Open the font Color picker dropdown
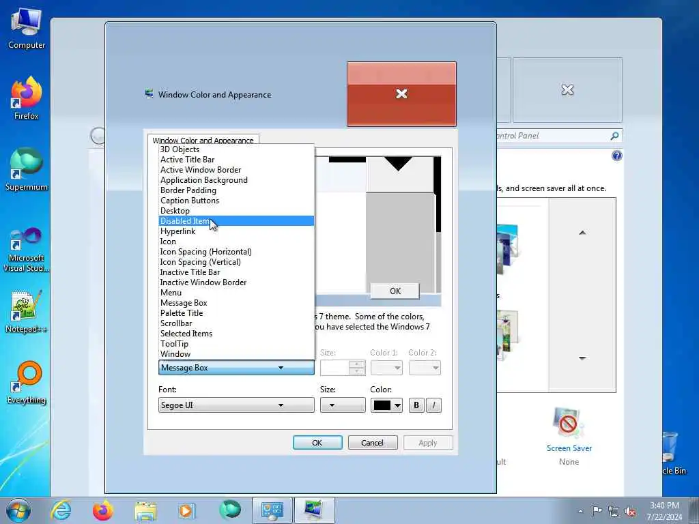The width and height of the screenshot is (699, 524). (386, 405)
